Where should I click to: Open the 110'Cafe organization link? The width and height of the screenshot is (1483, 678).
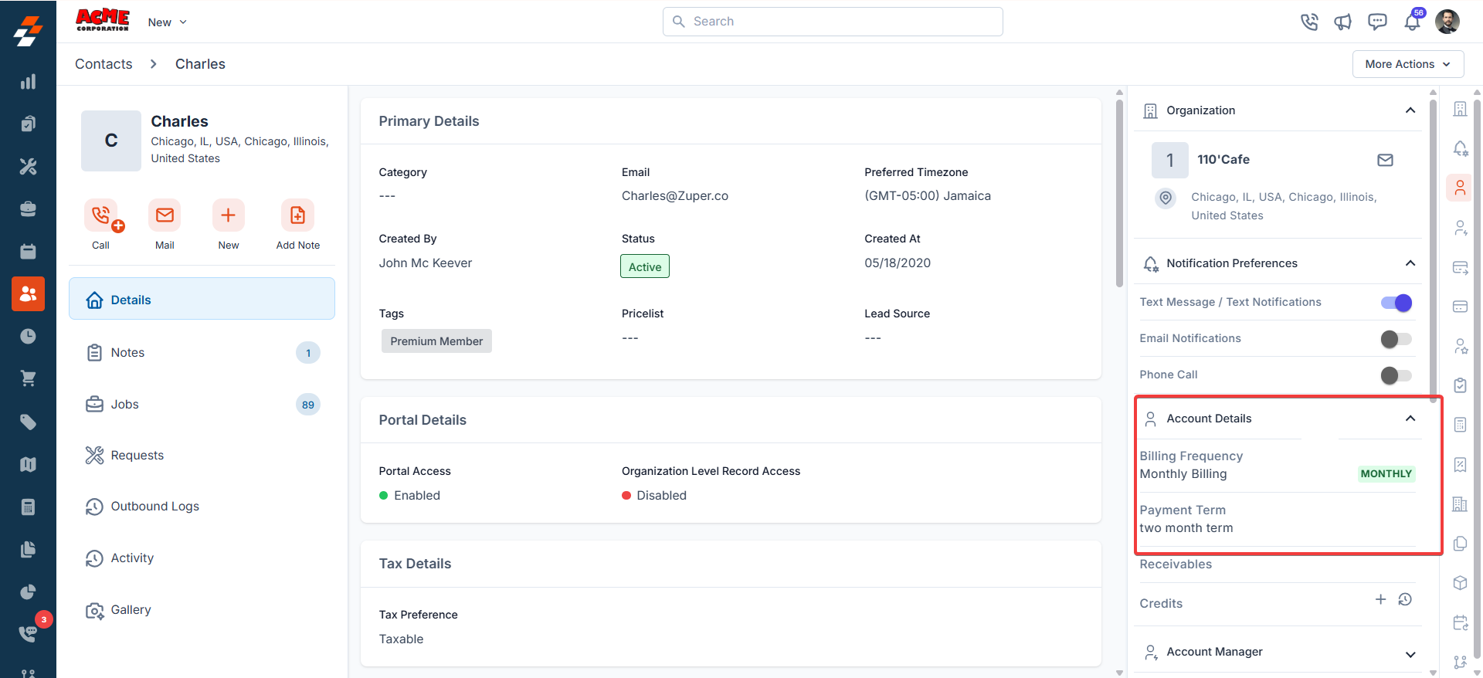pyautogui.click(x=1223, y=160)
